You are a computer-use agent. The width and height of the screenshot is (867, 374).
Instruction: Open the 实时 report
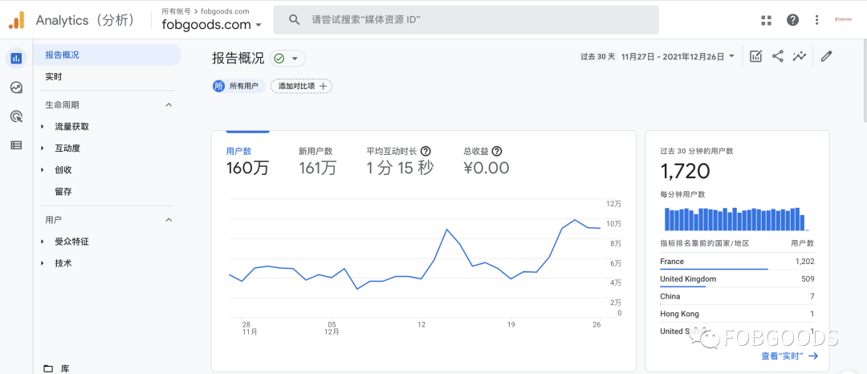pyautogui.click(x=54, y=77)
